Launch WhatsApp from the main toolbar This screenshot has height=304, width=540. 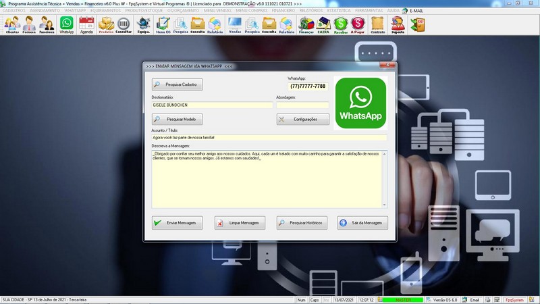66,25
